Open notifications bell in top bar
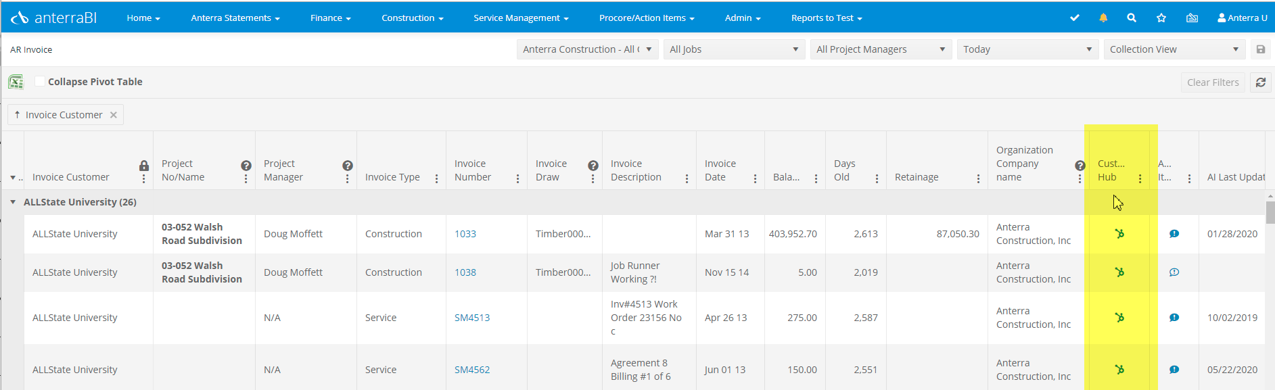This screenshot has width=1275, height=390. coord(1103,18)
